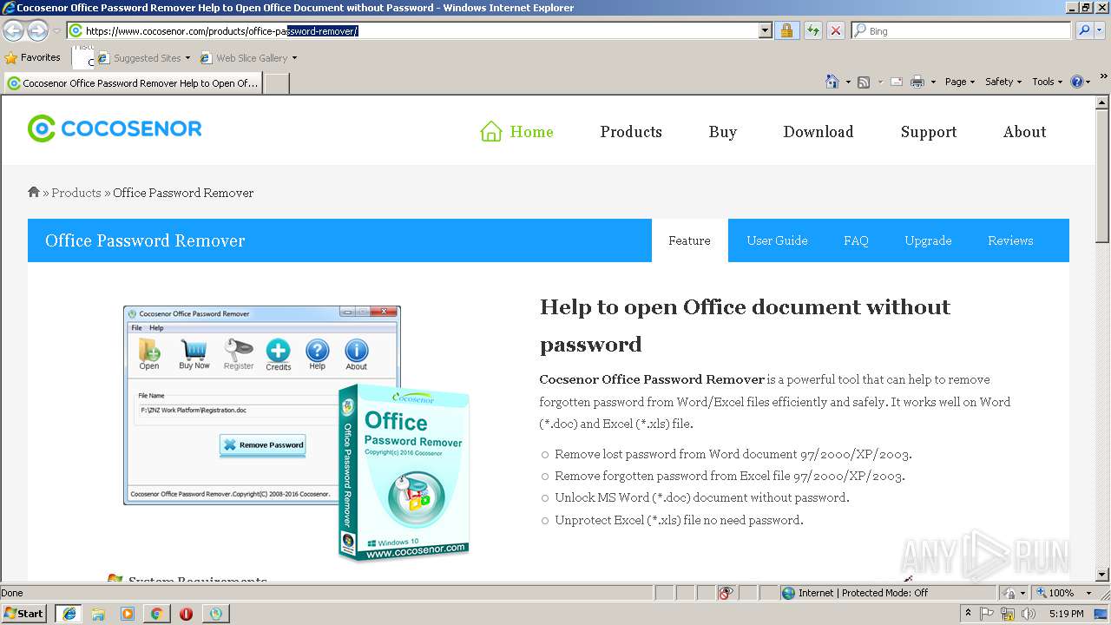The width and height of the screenshot is (1111, 625).
Task: Click Home in site navigation
Action: 517,132
